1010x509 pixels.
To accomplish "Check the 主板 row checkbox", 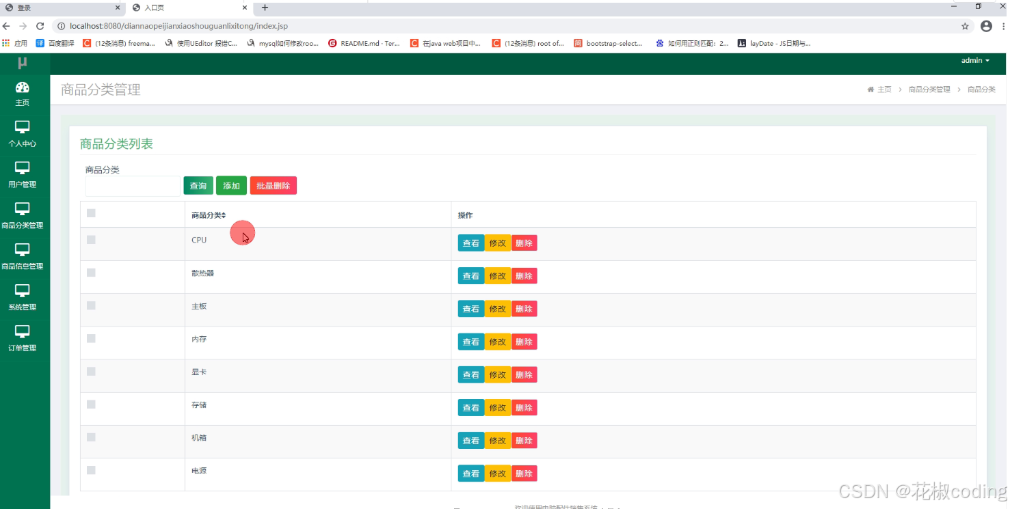I will [91, 305].
